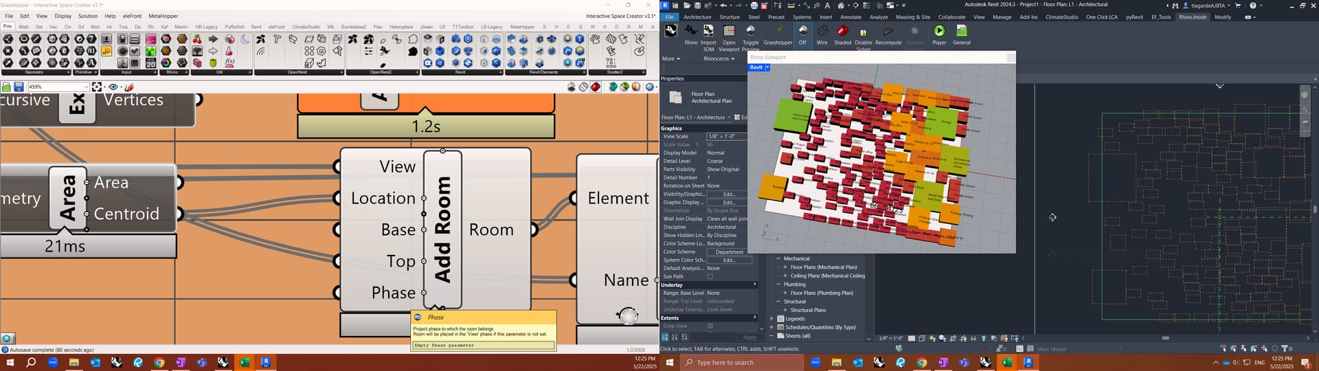Click the Grasshopper open file icon
Viewport: 1319px width, 371px height.
coord(6,87)
